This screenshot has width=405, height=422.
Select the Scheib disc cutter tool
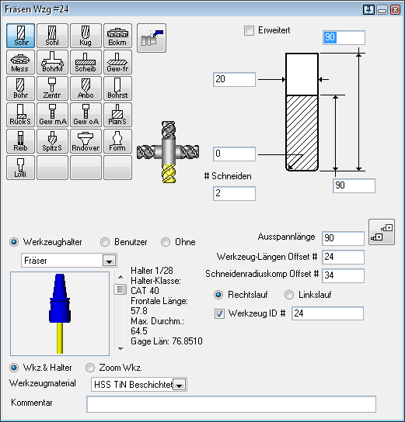[x=86, y=62]
